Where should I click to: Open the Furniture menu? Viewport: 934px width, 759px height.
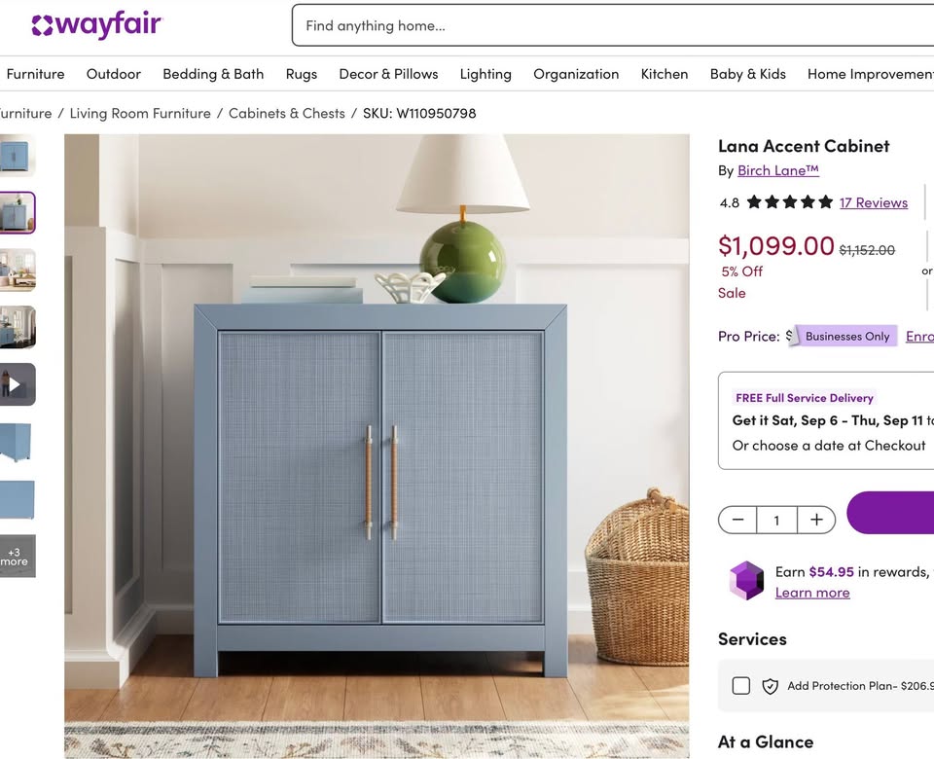pyautogui.click(x=35, y=74)
